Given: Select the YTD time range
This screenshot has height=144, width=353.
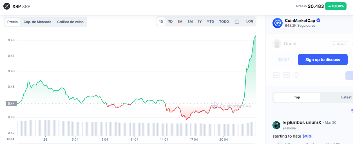Looking at the screenshot, I should (210, 21).
